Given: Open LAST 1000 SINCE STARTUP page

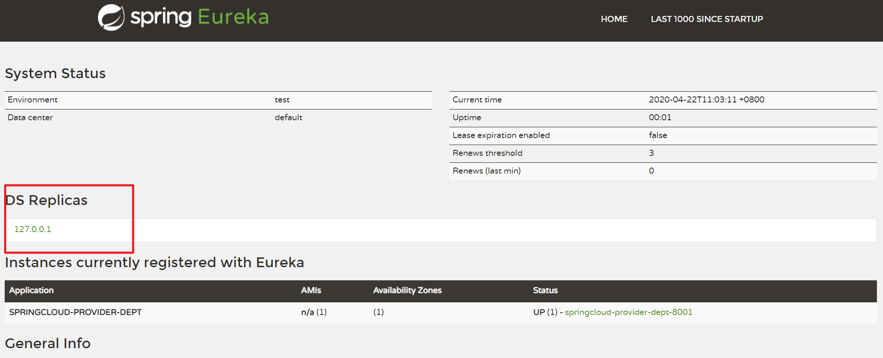Looking at the screenshot, I should click(707, 19).
